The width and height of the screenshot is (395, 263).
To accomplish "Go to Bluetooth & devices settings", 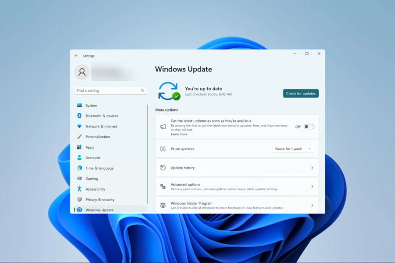I will 110,116.
